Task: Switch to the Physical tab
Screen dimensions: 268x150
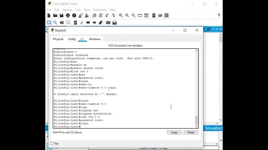Action: pyautogui.click(x=58, y=39)
